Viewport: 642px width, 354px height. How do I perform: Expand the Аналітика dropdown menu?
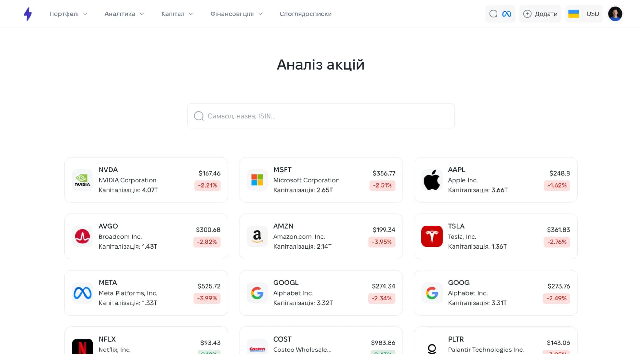click(124, 14)
